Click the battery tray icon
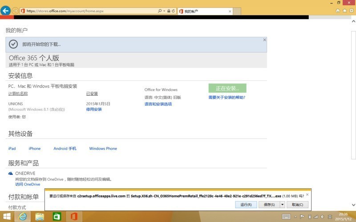Viewport: 356px width, 222px height. [x=309, y=217]
